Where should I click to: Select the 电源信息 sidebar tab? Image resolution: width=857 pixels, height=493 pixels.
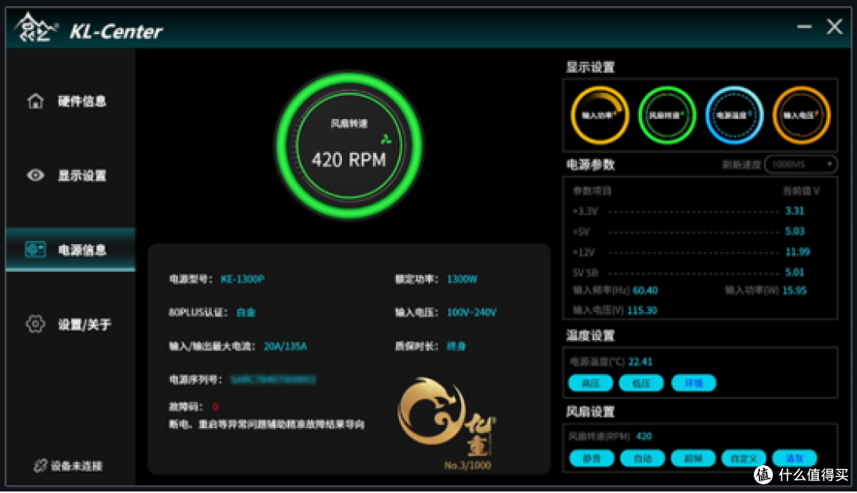coord(71,250)
